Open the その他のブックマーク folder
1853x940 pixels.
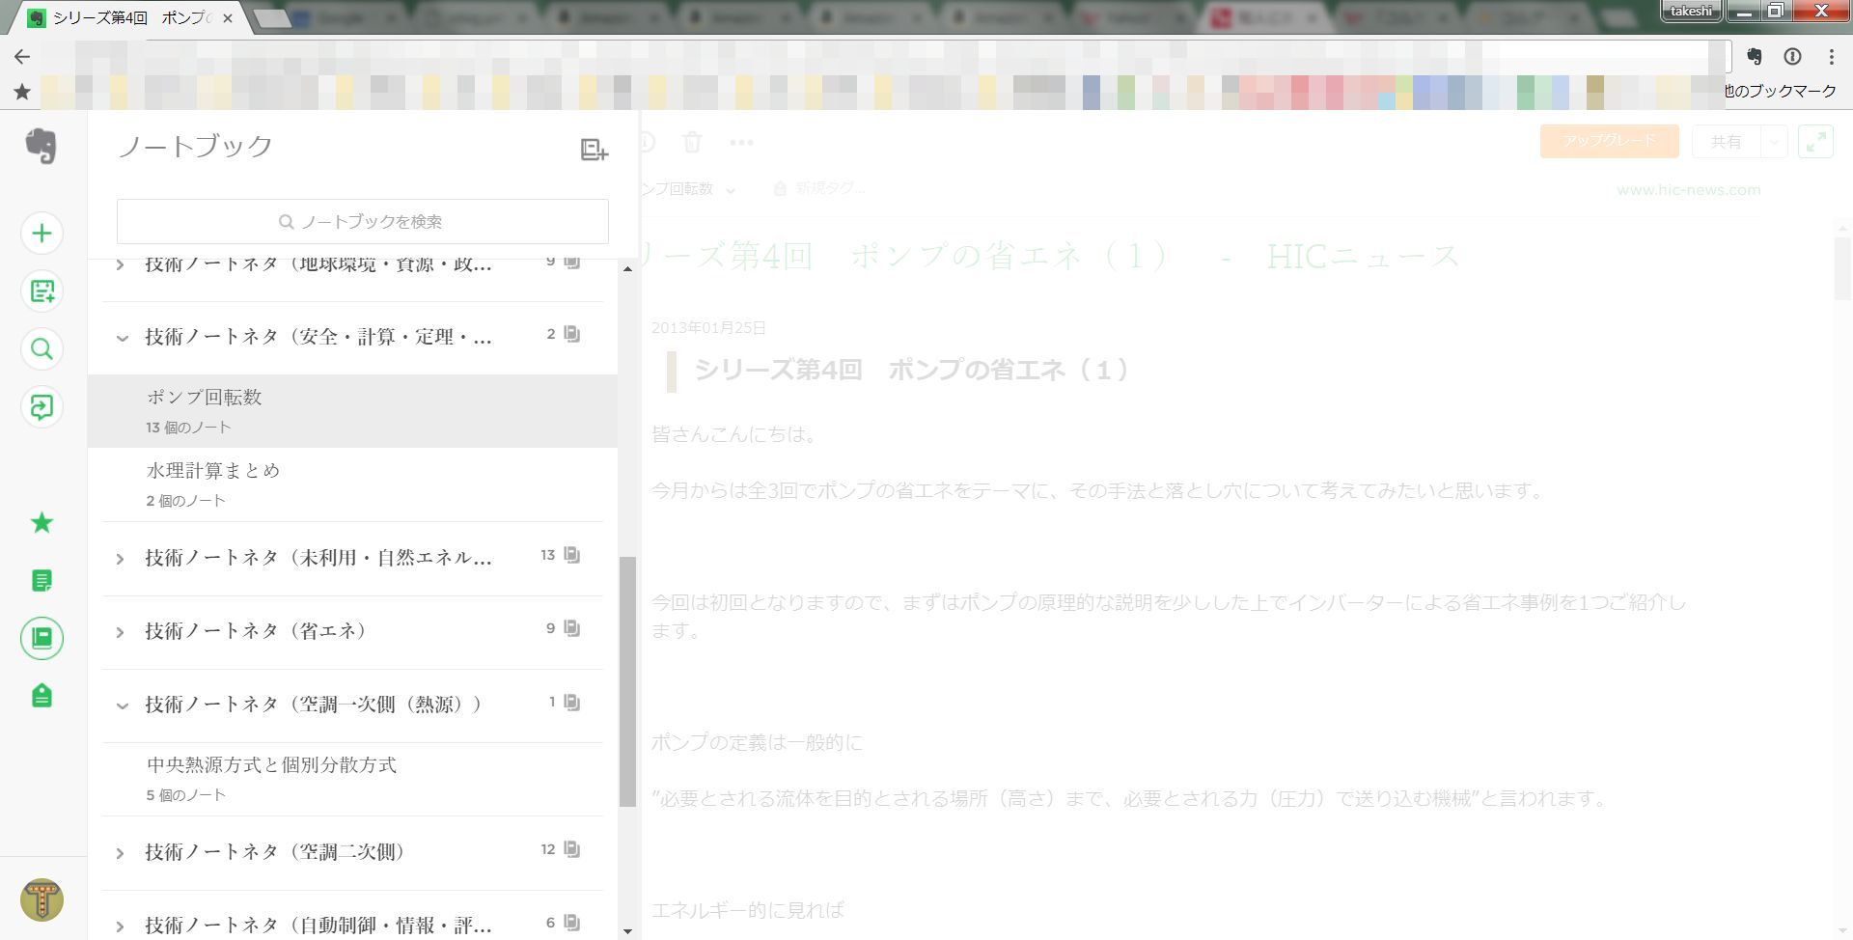[x=1780, y=92]
